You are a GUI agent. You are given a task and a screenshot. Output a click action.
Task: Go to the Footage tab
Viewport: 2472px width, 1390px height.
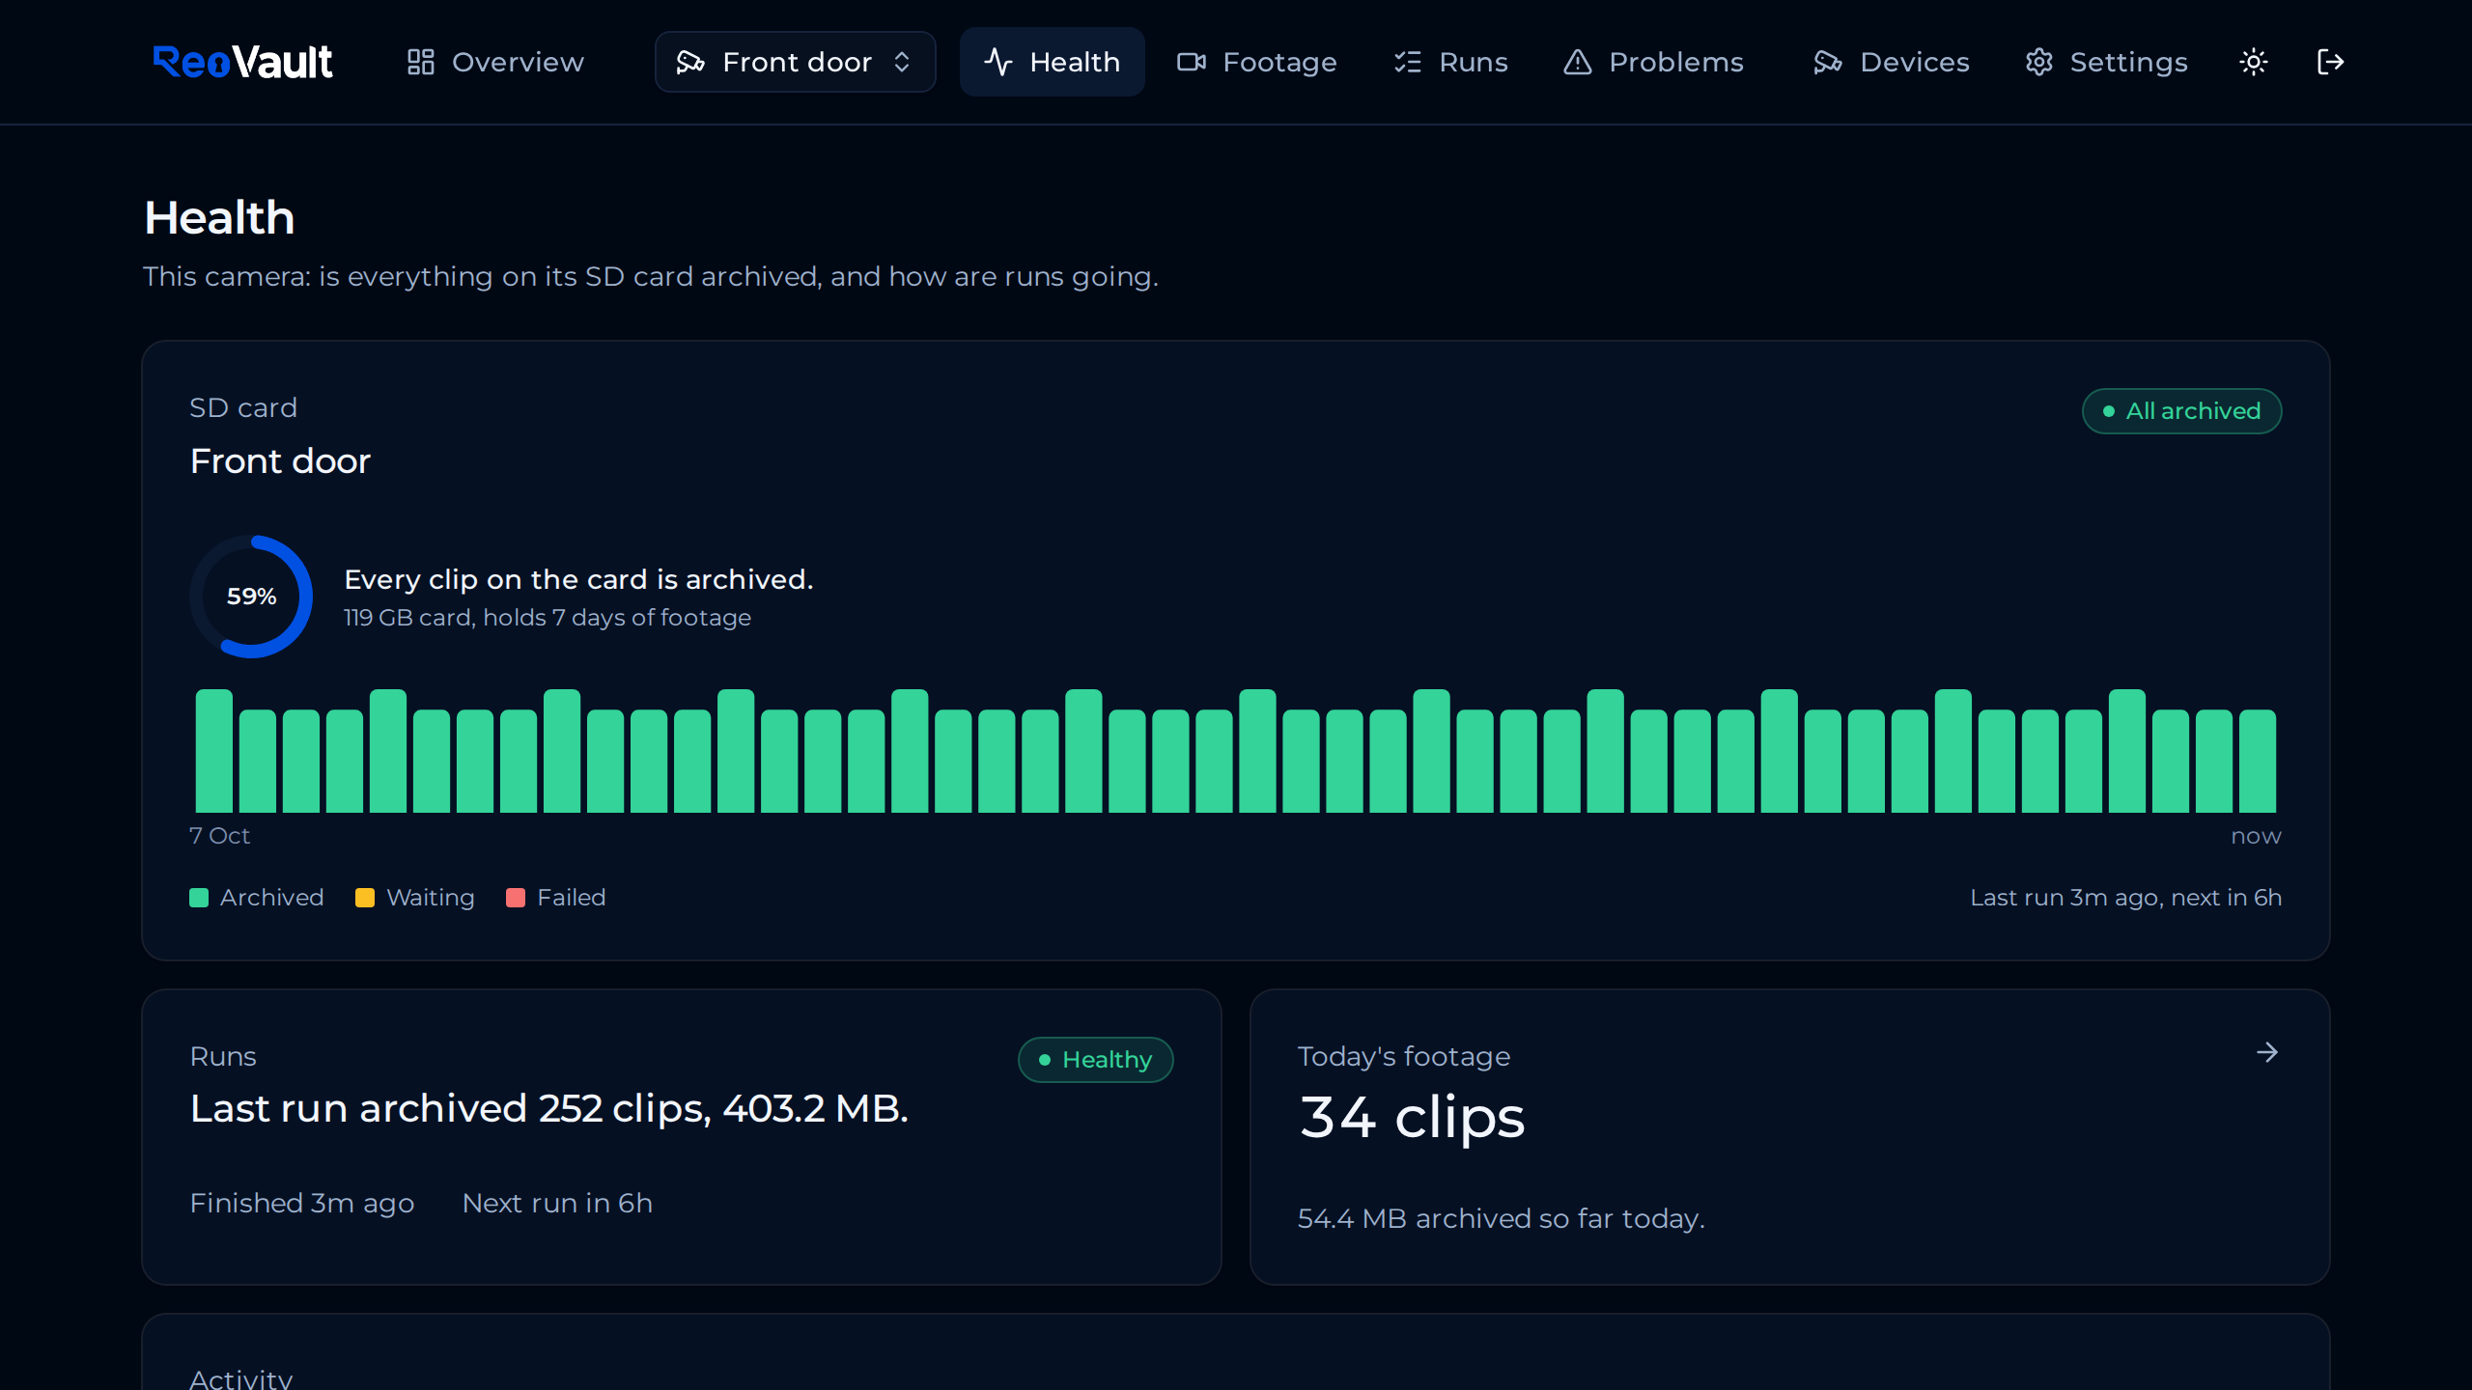pos(1257,62)
